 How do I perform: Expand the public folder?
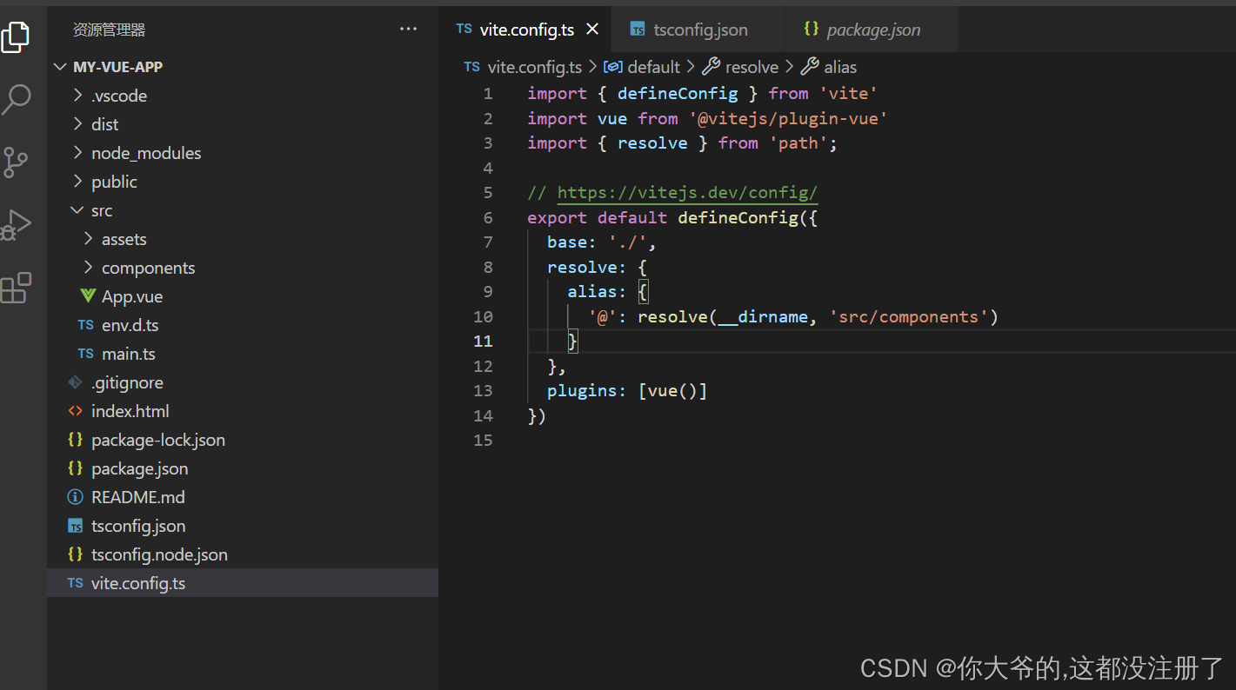point(78,182)
